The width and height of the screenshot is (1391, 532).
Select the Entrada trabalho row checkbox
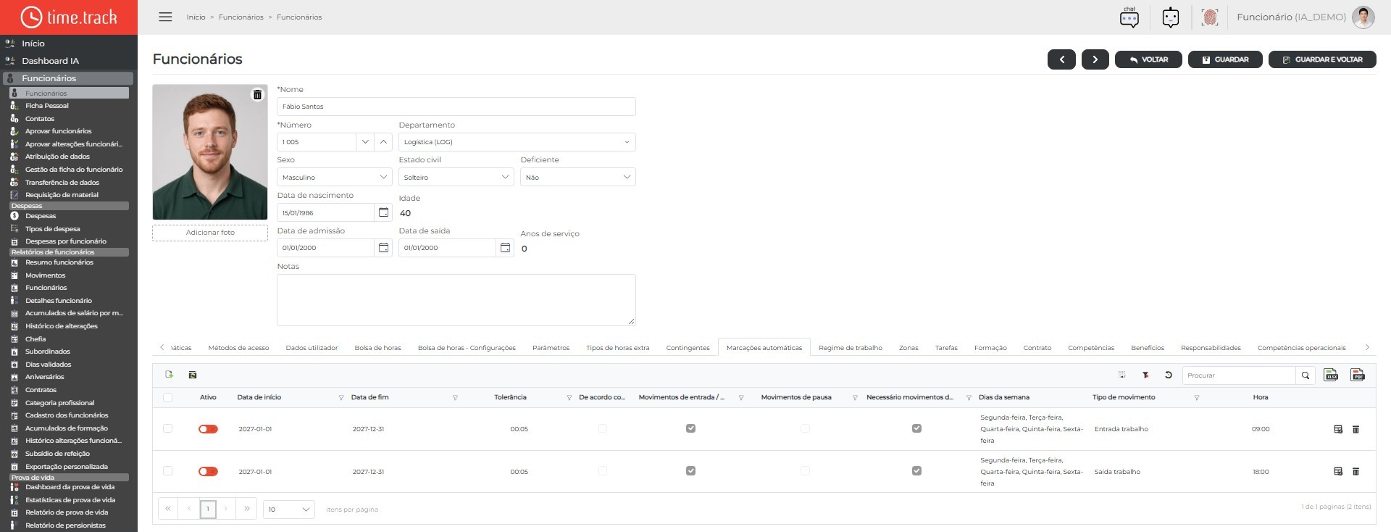[168, 428]
